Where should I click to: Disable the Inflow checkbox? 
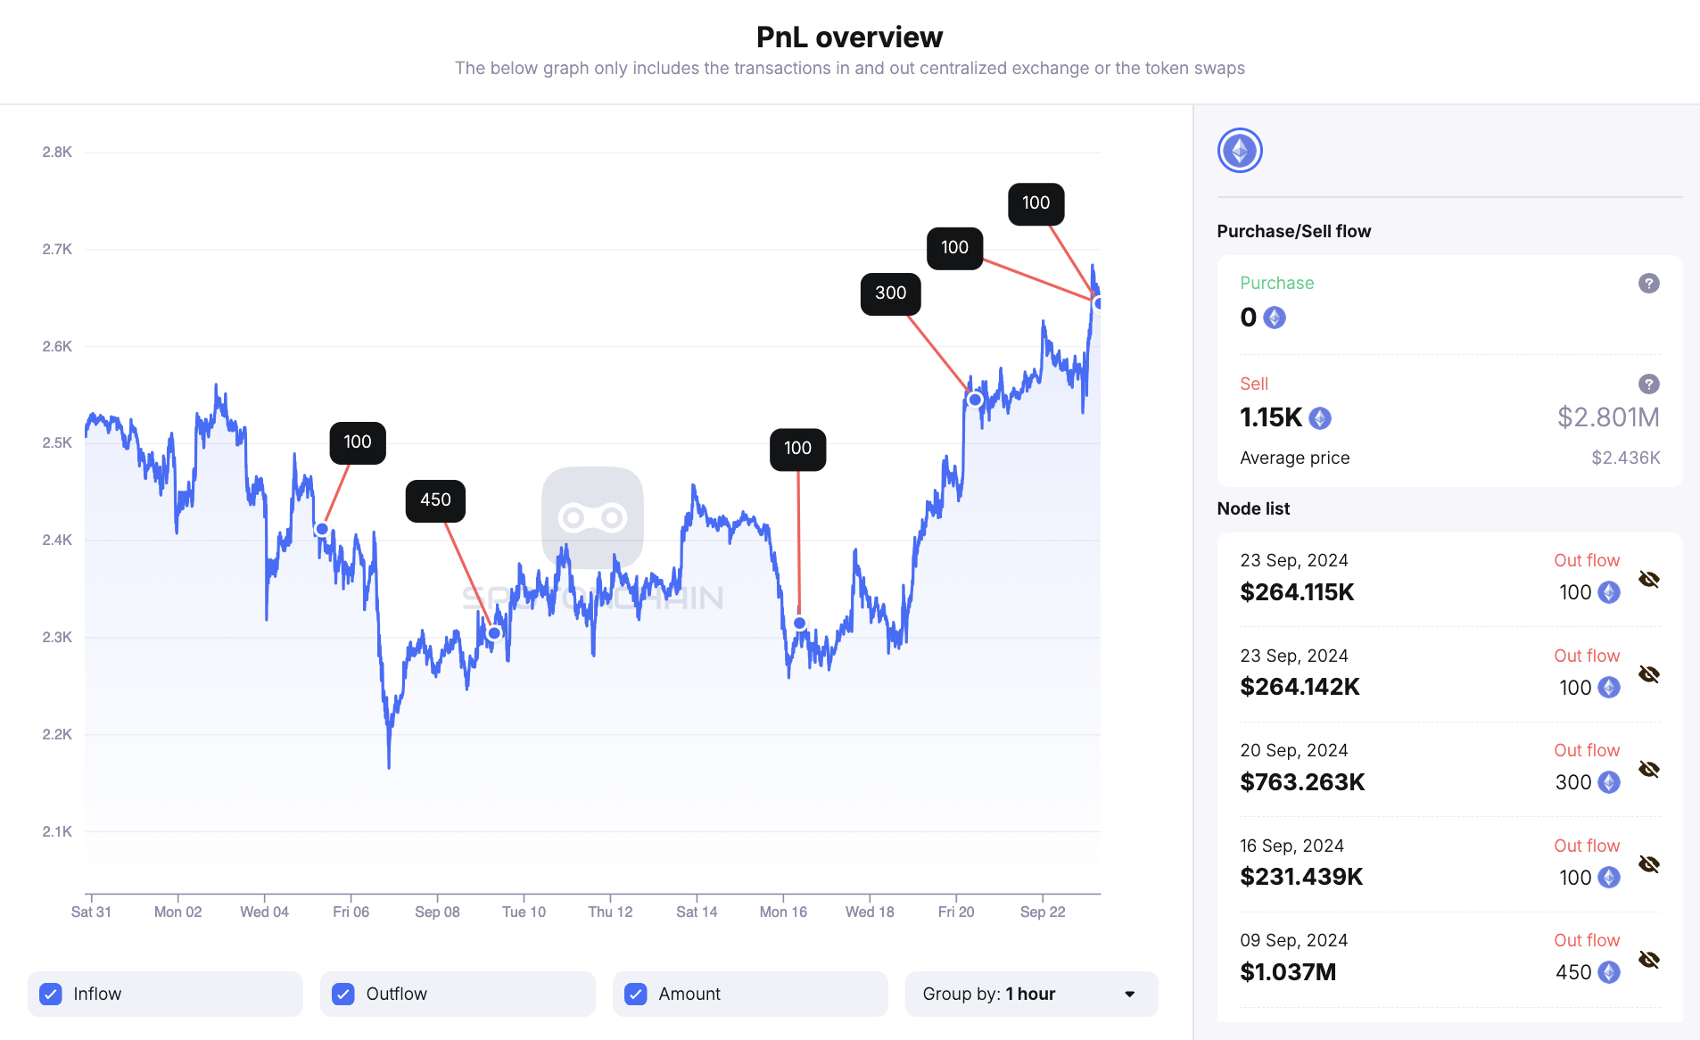51,993
